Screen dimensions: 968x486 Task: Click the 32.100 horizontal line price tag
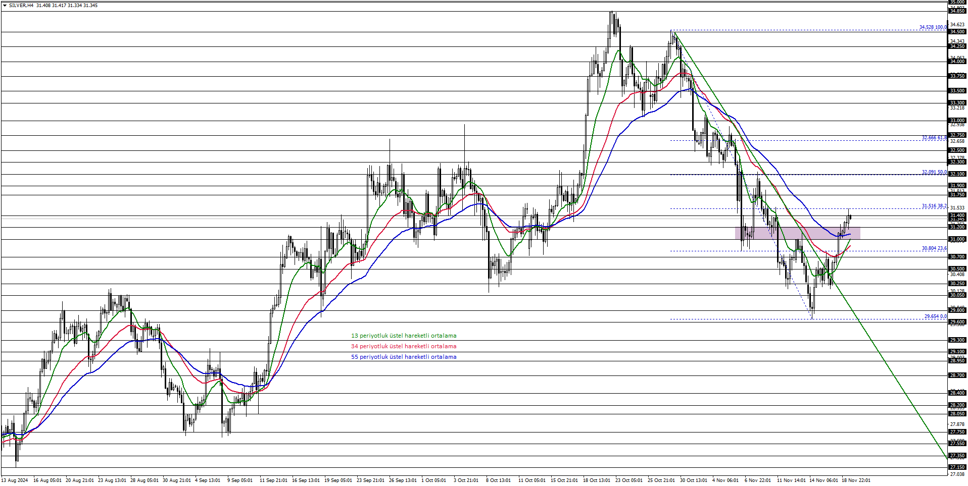pos(957,174)
